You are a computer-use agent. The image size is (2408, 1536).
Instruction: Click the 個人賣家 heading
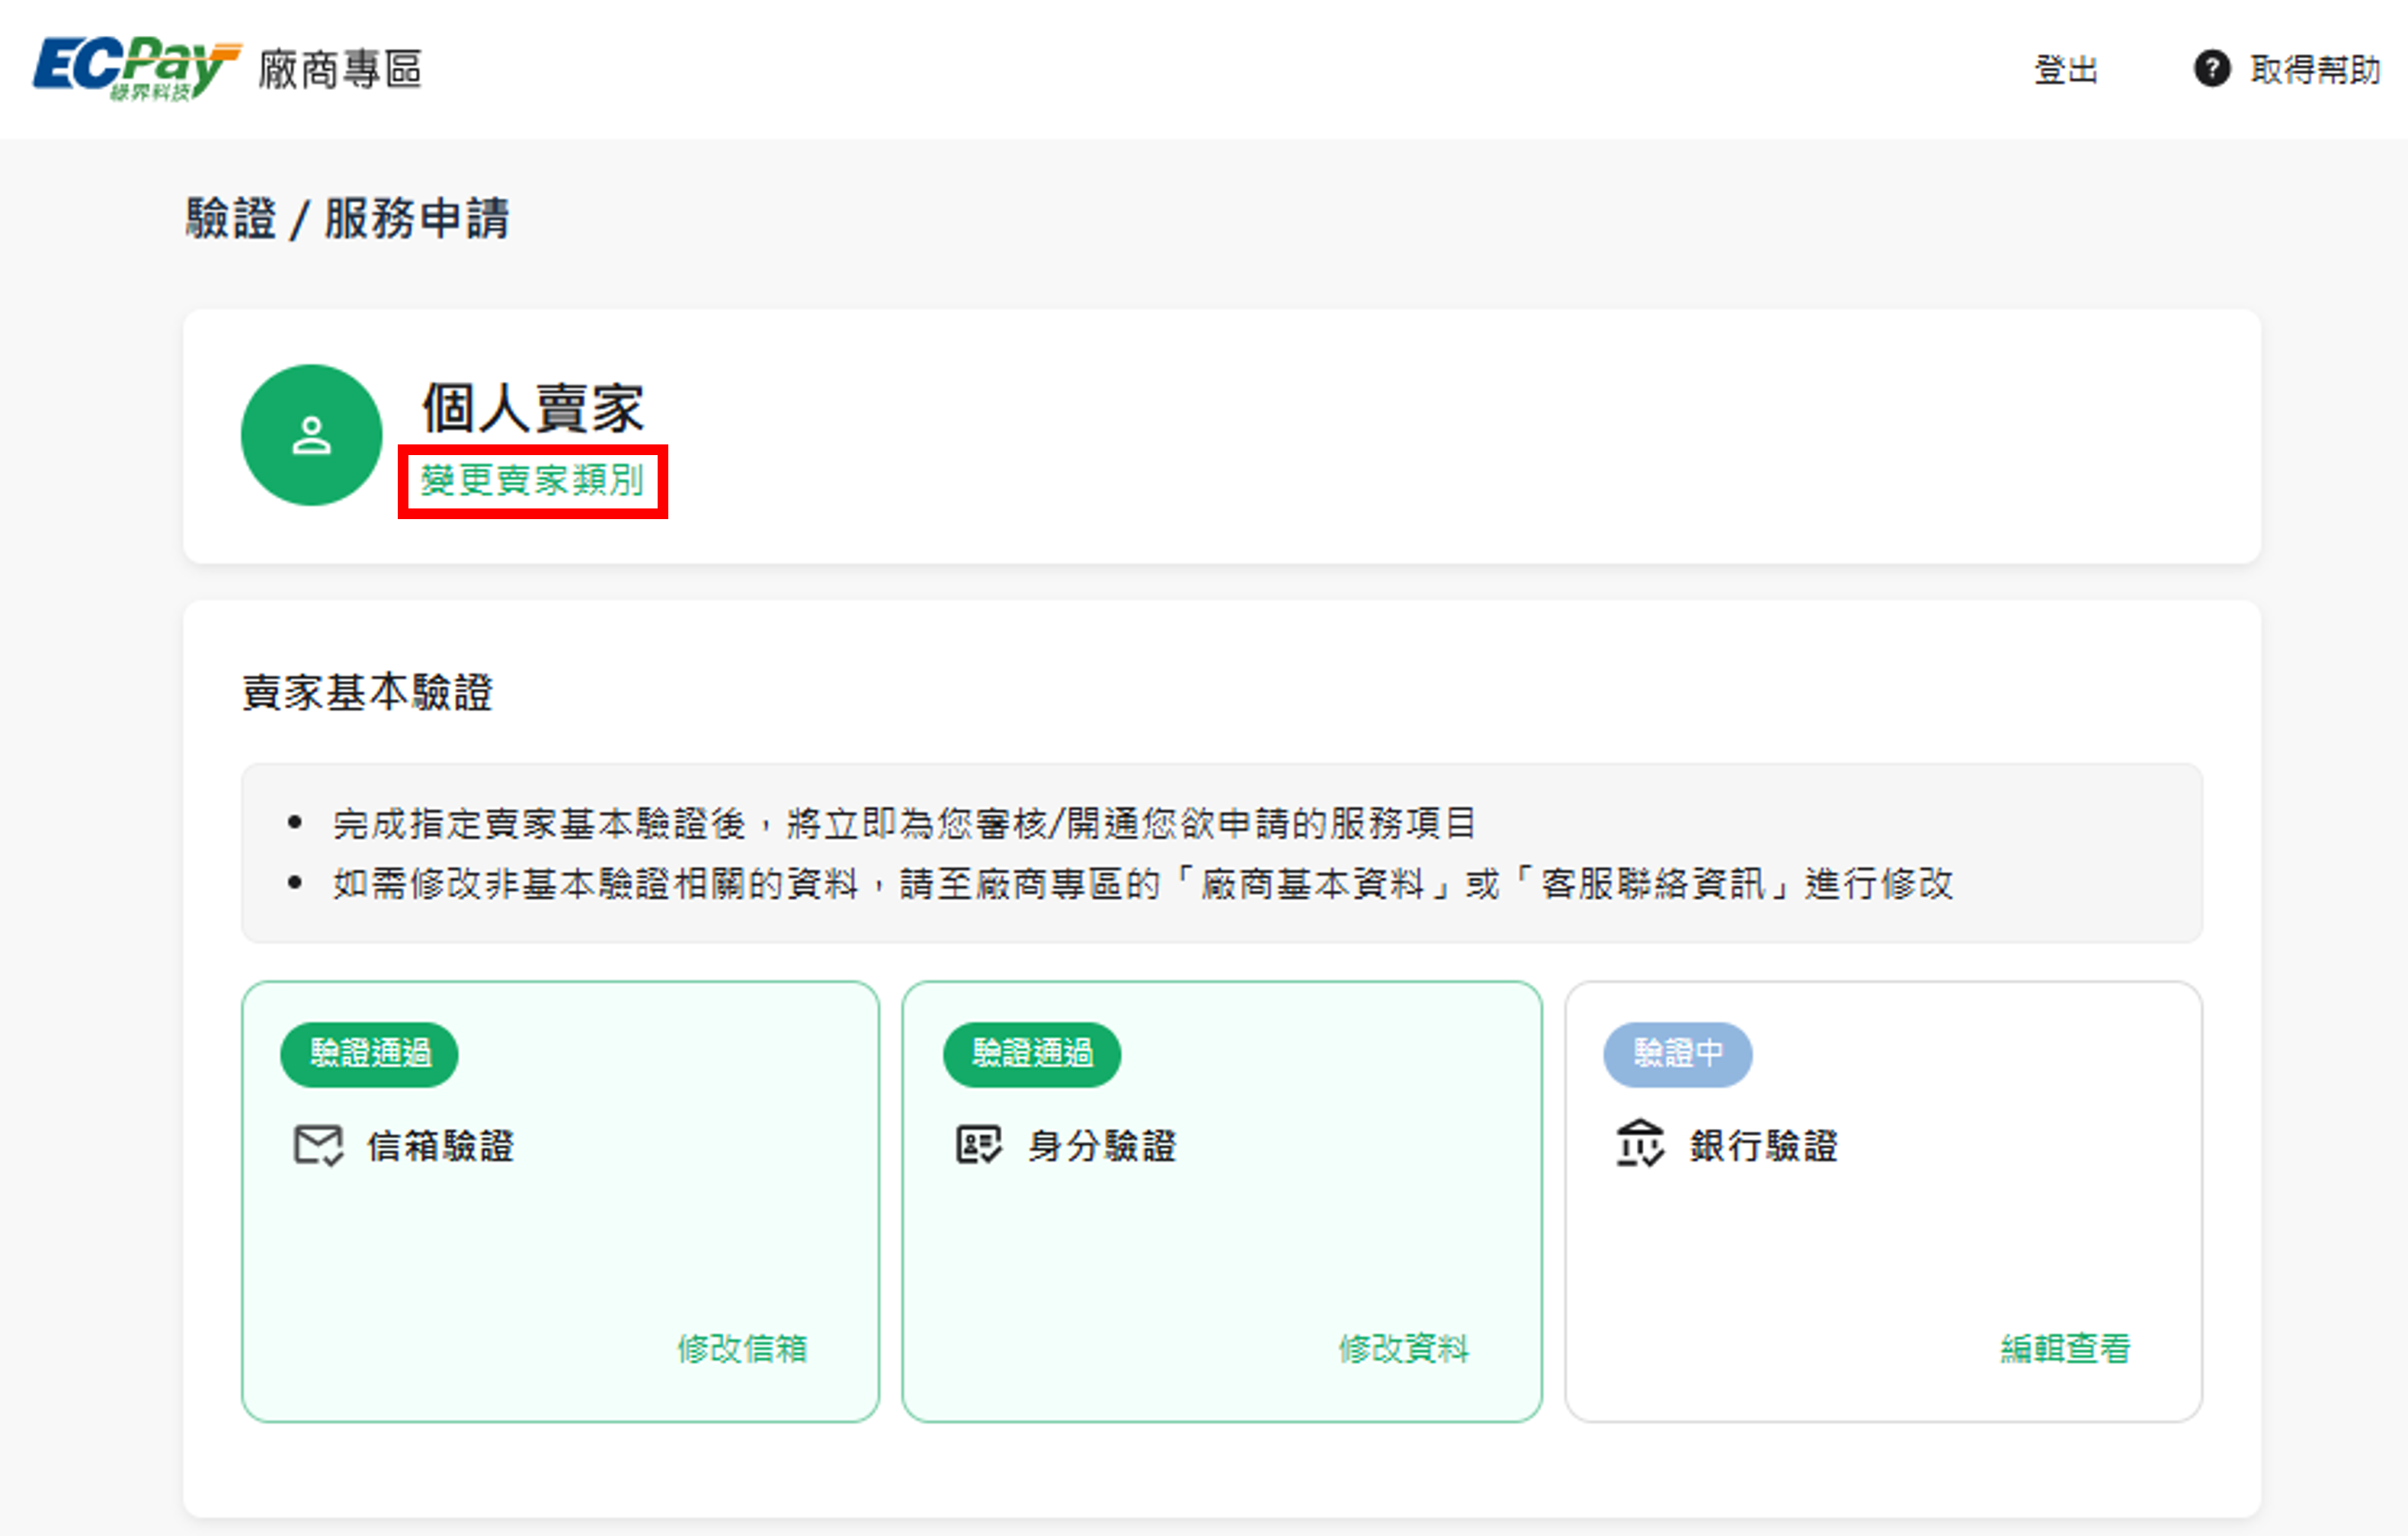click(x=533, y=409)
